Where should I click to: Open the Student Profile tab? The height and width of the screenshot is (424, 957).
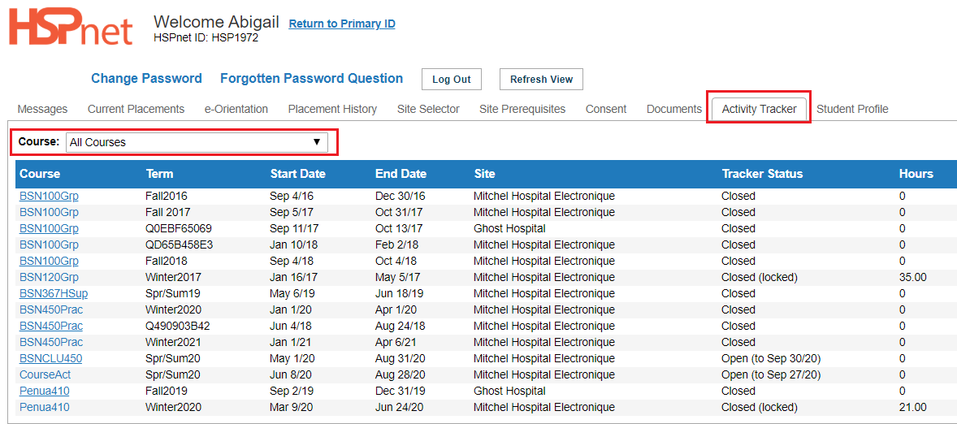tap(852, 109)
